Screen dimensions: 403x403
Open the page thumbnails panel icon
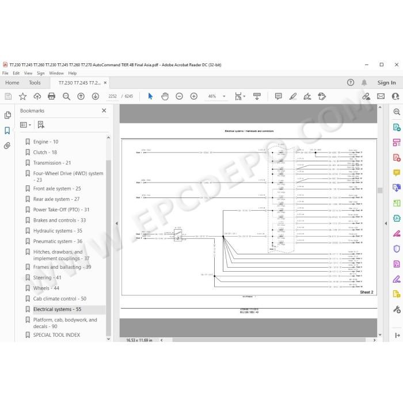tap(7, 115)
